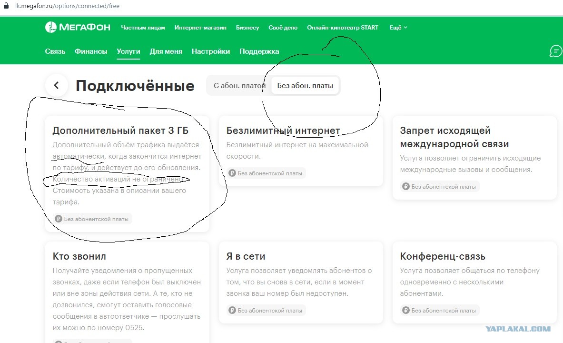Viewport: 563px width, 343px height.
Task: Open the chat support icon
Action: [555, 51]
